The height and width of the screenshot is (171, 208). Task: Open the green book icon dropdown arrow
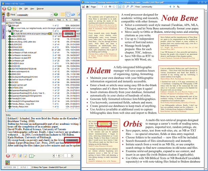click(x=34, y=156)
